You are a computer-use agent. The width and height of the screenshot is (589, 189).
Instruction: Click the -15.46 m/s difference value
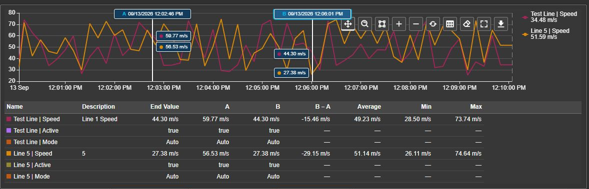tap(315, 119)
